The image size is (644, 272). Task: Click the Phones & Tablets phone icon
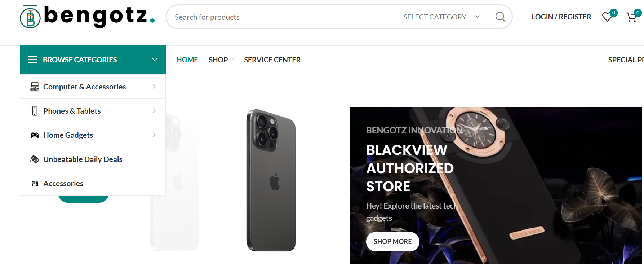click(x=35, y=111)
